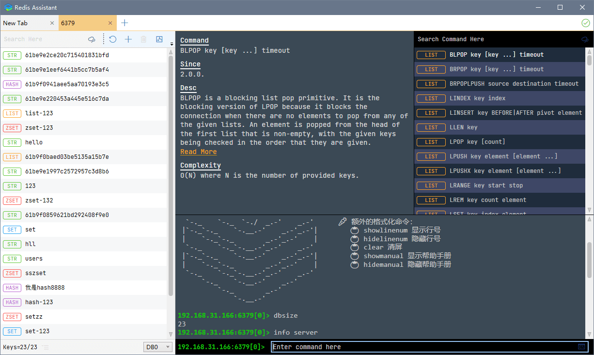Add a new key with plus icon
The width and height of the screenshot is (594, 355).
tap(128, 39)
